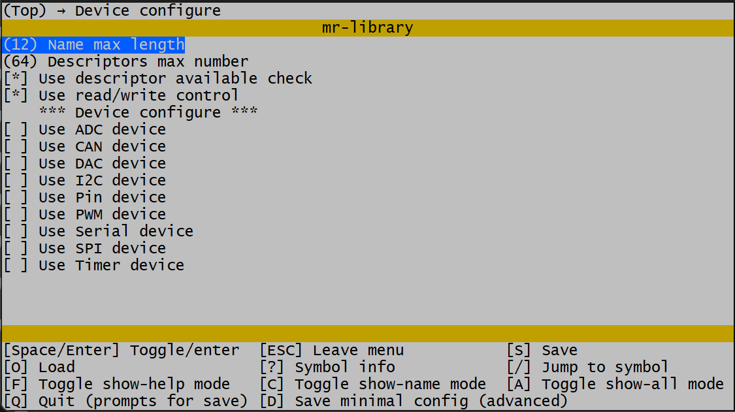Click the [S] Save shortcut hint

pyautogui.click(x=542, y=350)
